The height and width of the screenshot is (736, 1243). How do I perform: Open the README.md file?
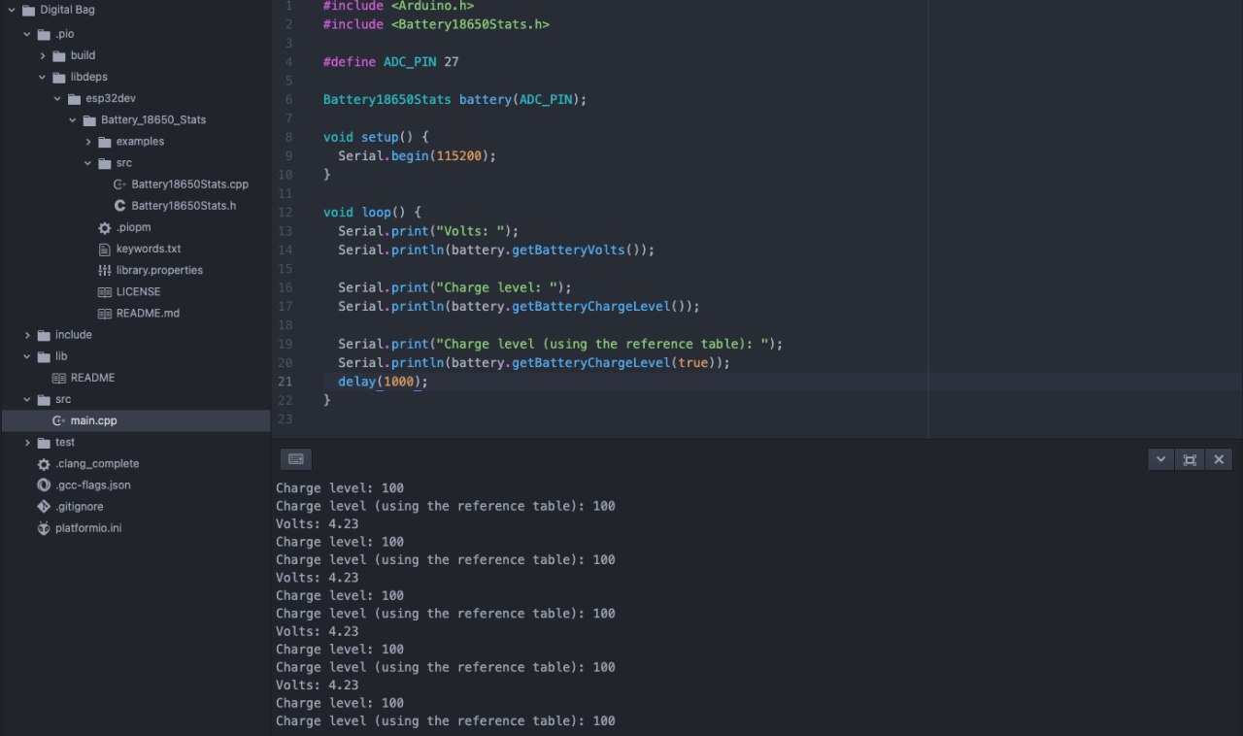(147, 314)
